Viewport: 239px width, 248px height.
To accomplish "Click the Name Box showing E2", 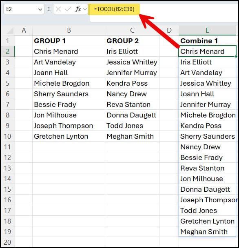I will 24,9.
